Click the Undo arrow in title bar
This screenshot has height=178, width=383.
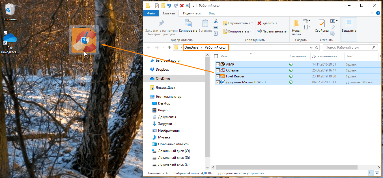click(169, 6)
